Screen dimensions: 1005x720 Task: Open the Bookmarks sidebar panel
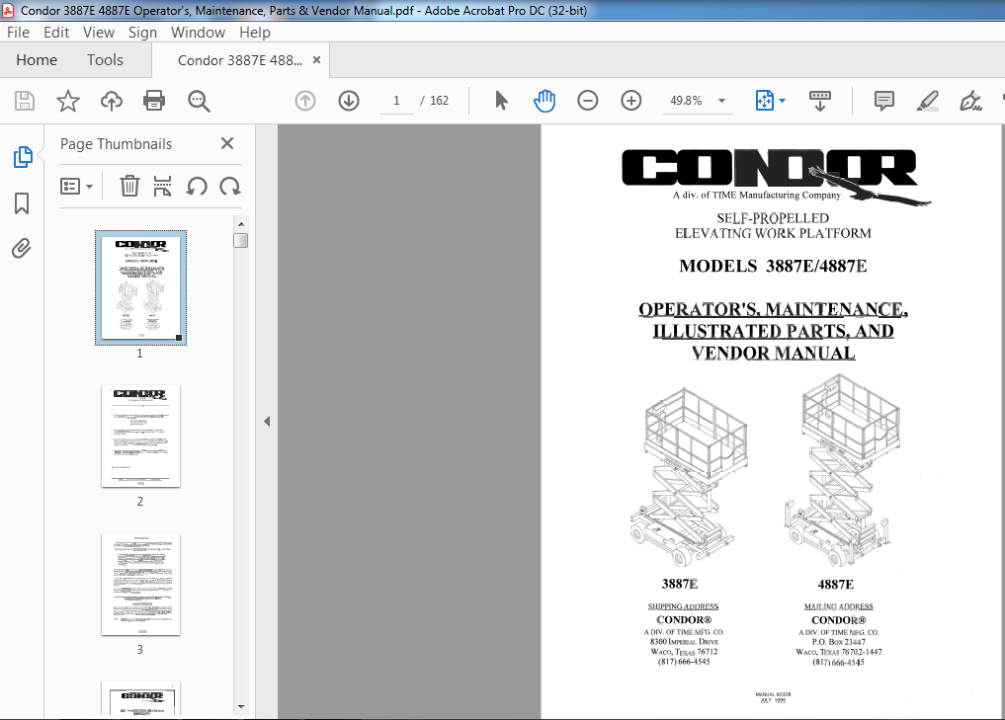tap(22, 203)
